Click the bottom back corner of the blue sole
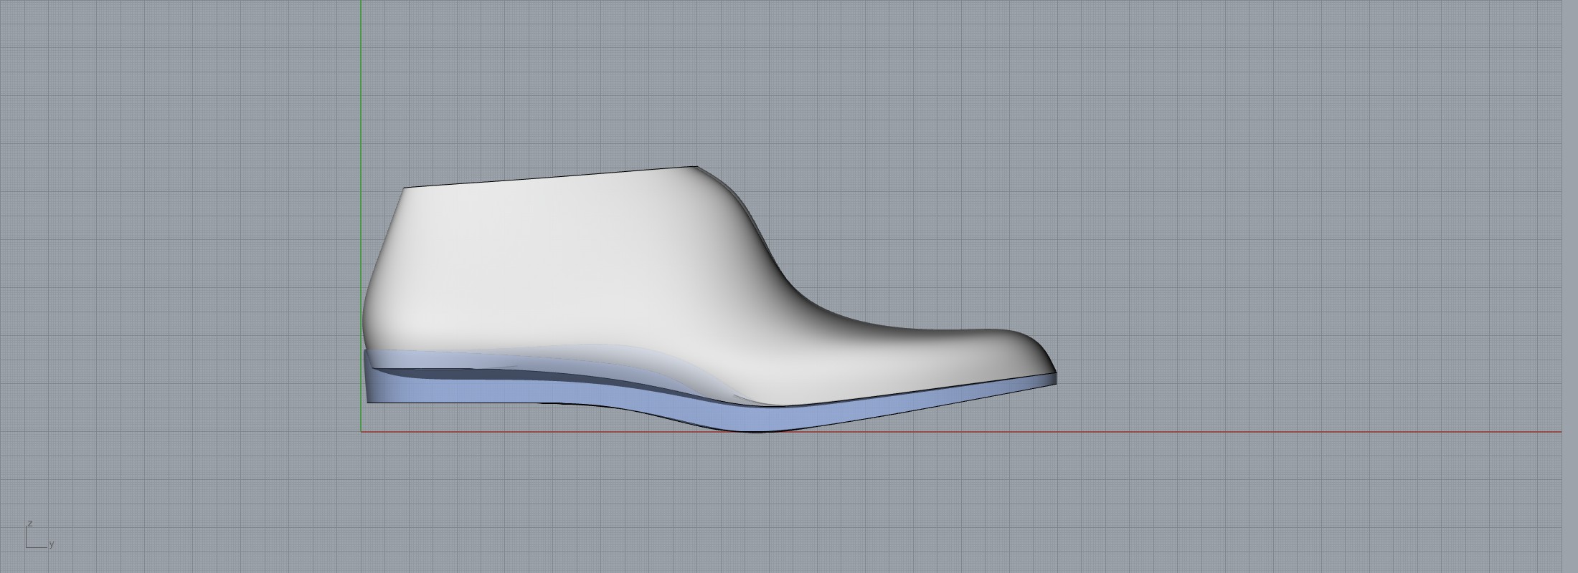Screen dimensions: 1578x573 [369, 401]
